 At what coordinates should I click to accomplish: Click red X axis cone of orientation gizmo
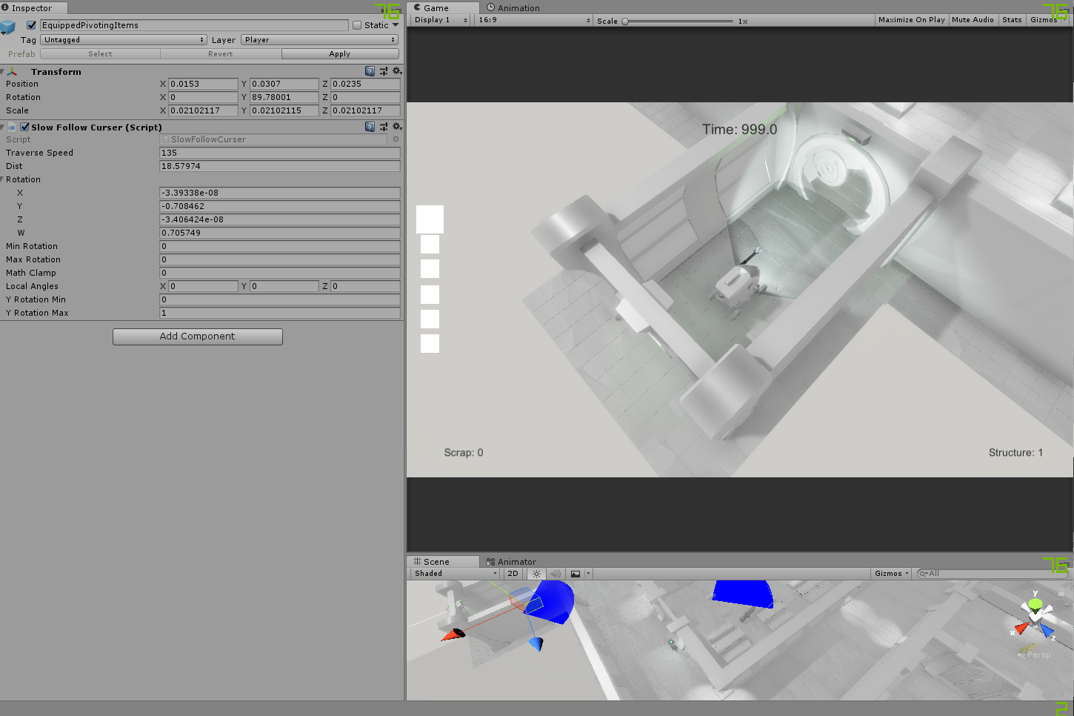coord(1021,629)
